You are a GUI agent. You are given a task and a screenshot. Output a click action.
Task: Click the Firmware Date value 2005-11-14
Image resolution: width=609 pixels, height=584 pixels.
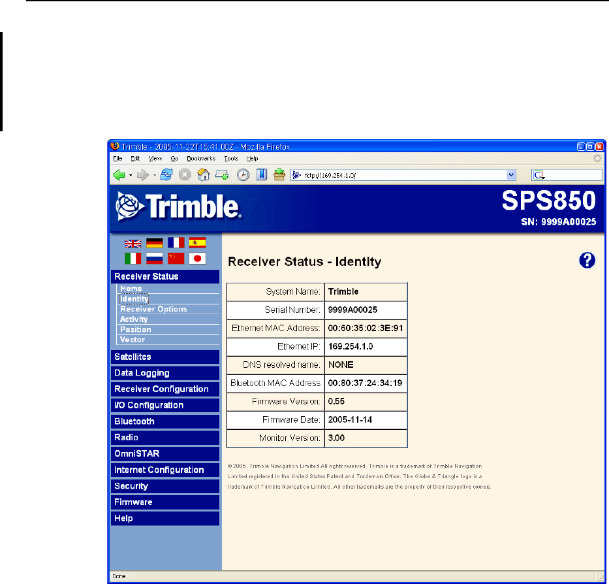coord(350,419)
